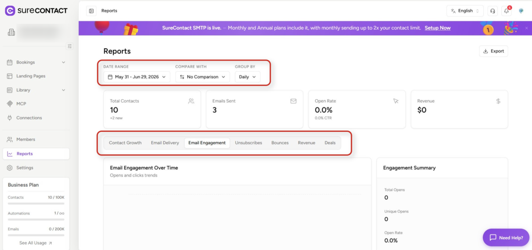This screenshot has width=532, height=250.
Task: Click the Emails Sent envelope icon
Action: (293, 101)
